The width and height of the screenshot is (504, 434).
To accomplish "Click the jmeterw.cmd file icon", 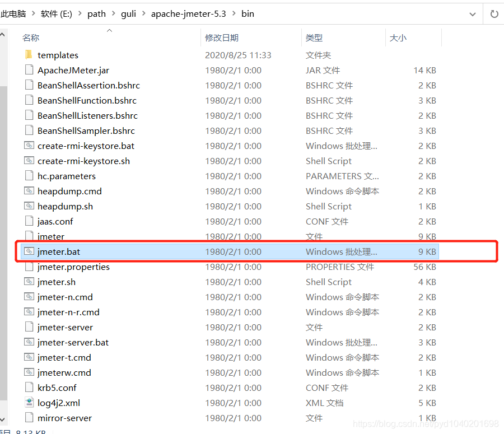I will (x=29, y=372).
